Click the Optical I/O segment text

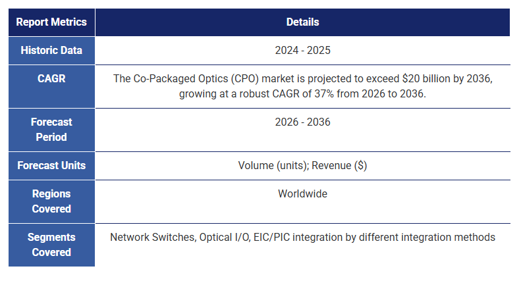click(224, 238)
